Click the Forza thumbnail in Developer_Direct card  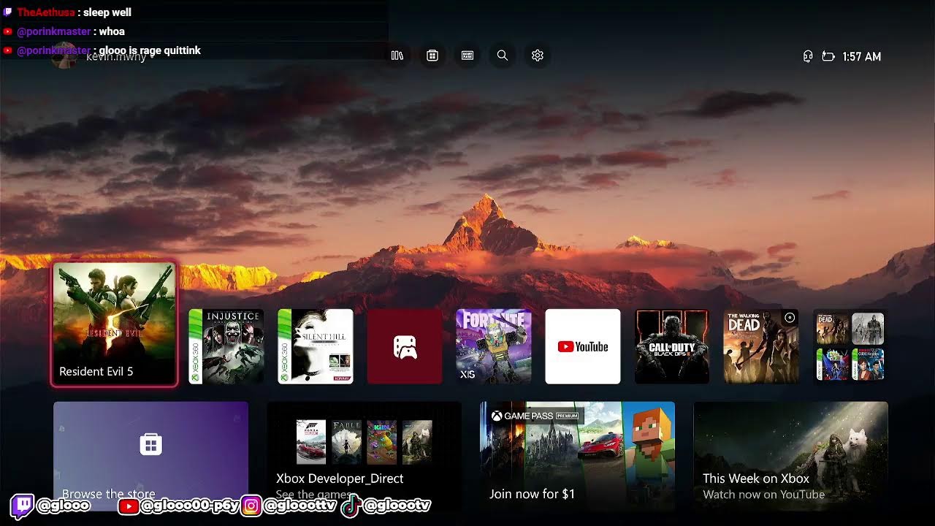click(x=311, y=442)
